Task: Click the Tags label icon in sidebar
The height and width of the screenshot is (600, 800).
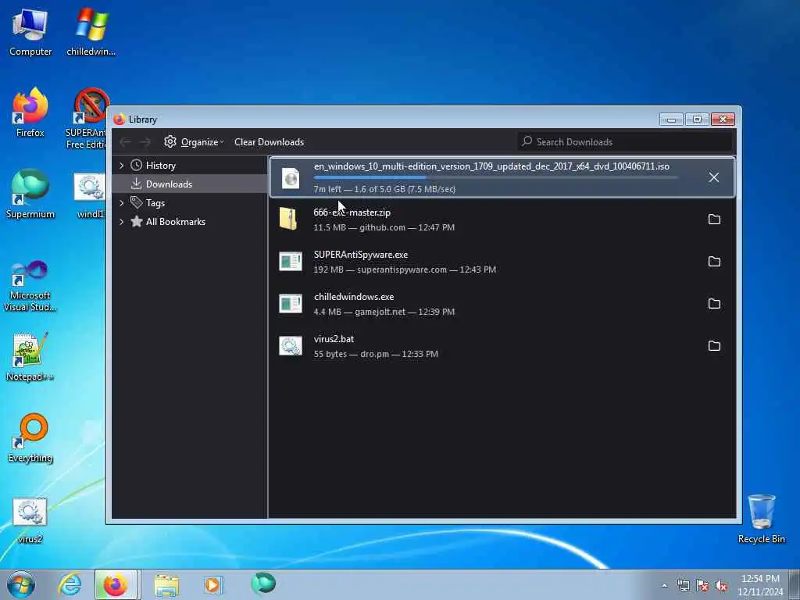Action: [136, 202]
